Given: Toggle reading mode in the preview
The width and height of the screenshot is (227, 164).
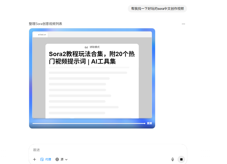Looking at the screenshot, I should 92,47.
